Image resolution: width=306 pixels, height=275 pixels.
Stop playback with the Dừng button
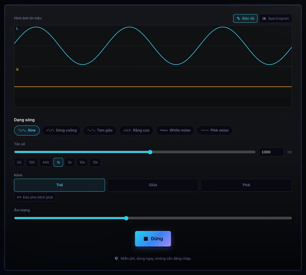[x=153, y=239]
